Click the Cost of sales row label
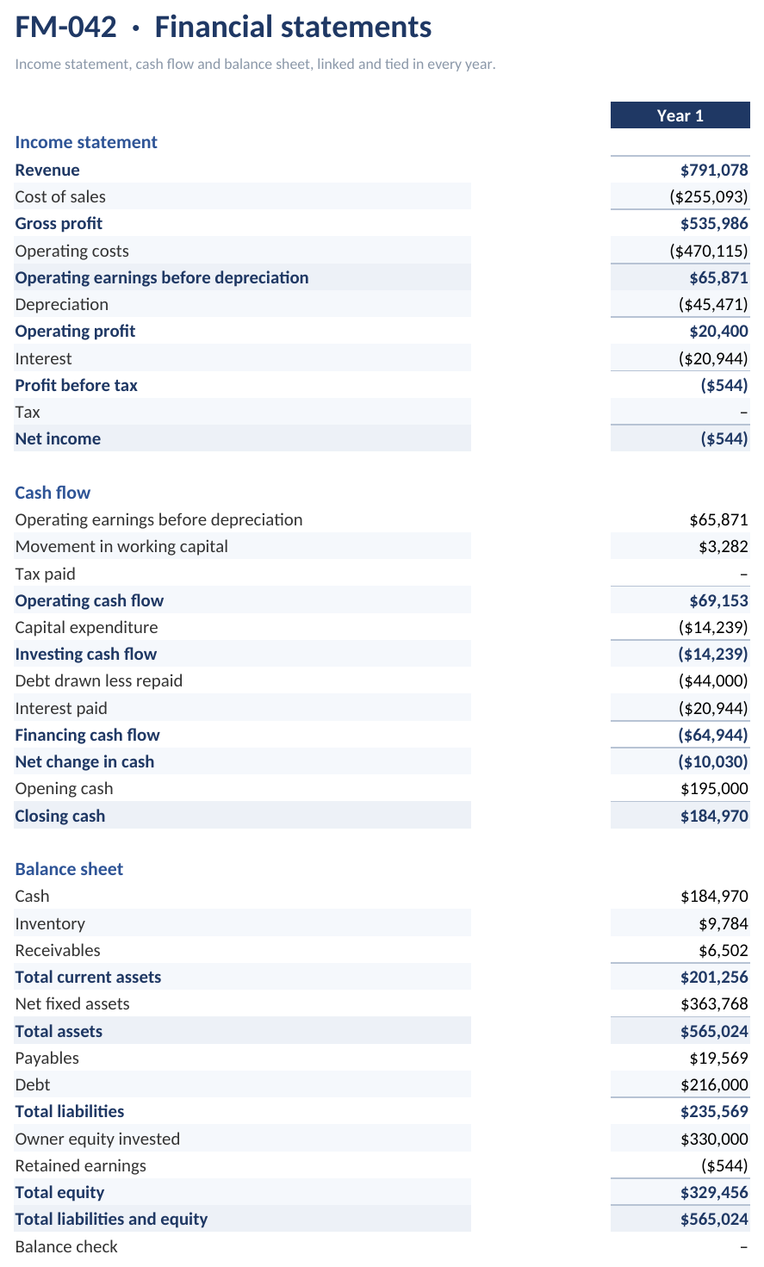 coord(60,196)
